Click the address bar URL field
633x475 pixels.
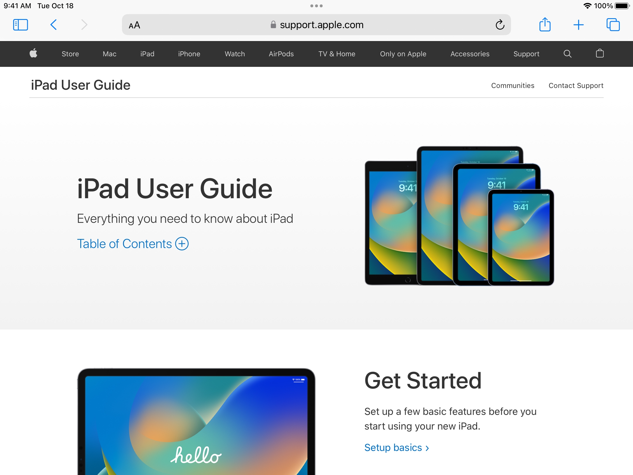pyautogui.click(x=316, y=25)
